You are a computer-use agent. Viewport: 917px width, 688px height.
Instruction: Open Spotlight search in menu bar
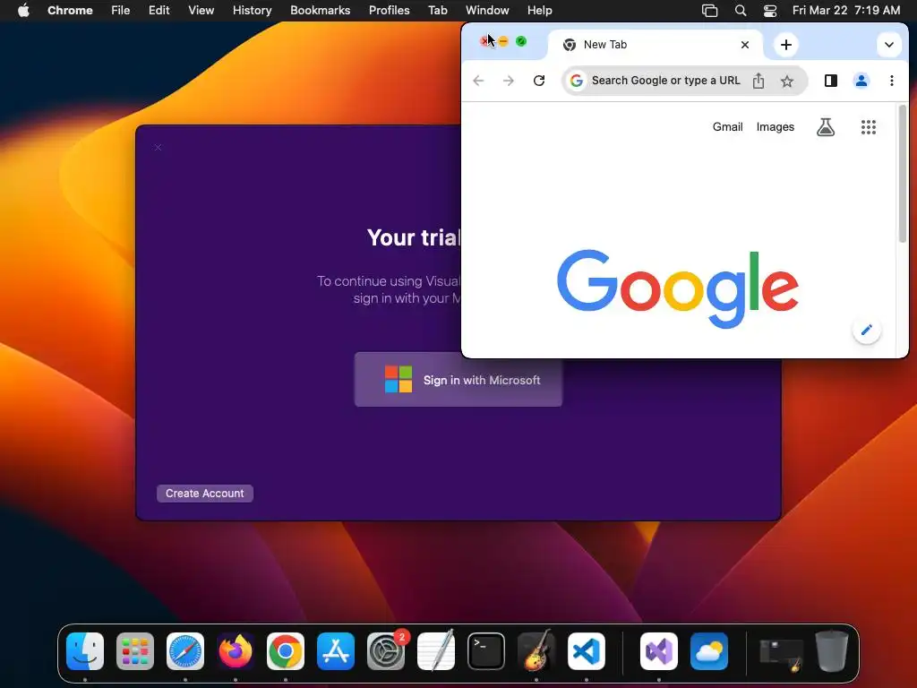(741, 10)
